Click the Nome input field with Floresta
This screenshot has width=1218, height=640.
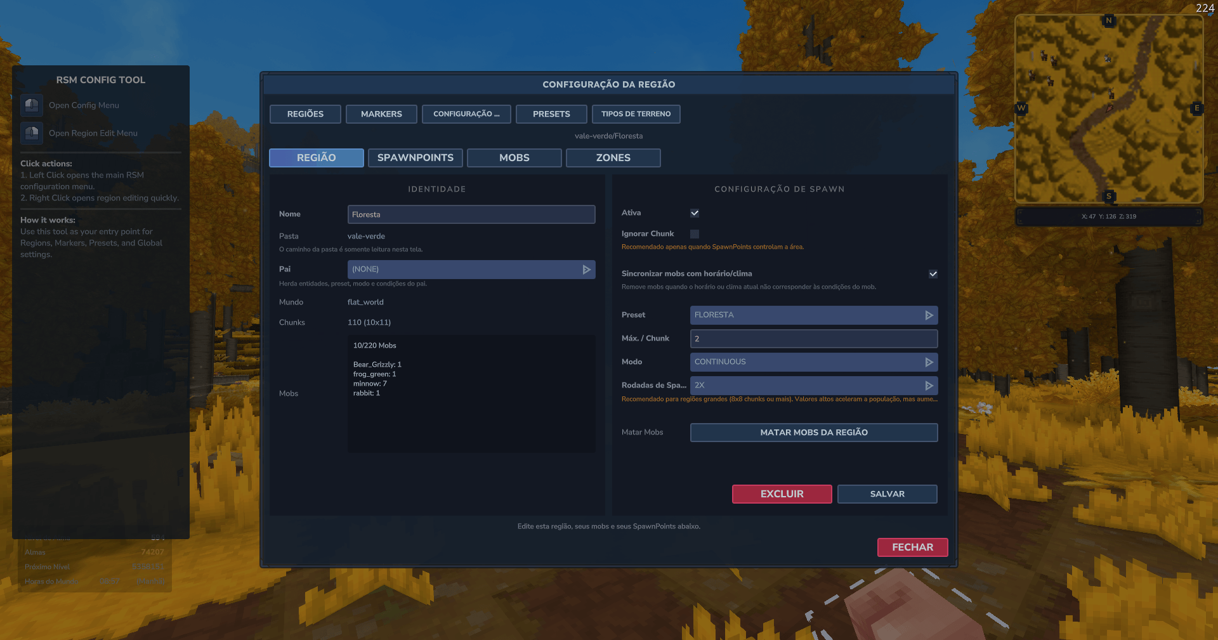tap(471, 214)
